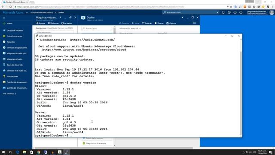The height and width of the screenshot is (155, 275).
Task: Expand the Microsoft Azure dropdown chevron
Action: point(27,12)
